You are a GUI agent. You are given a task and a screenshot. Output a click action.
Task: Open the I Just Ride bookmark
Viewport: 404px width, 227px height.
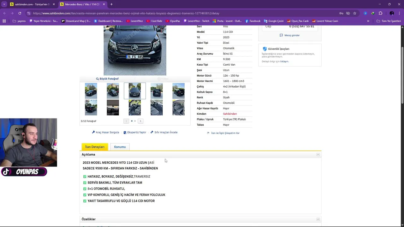coord(154,21)
